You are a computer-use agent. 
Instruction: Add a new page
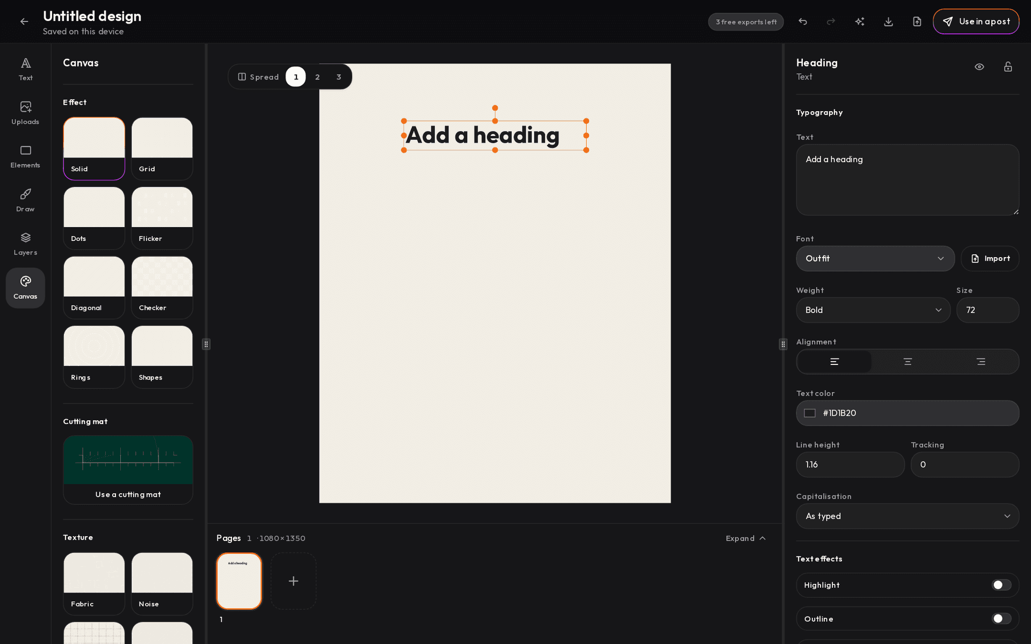tap(293, 581)
